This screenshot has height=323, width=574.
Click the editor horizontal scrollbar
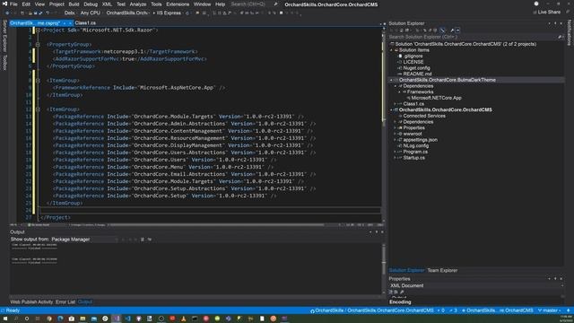216,225
